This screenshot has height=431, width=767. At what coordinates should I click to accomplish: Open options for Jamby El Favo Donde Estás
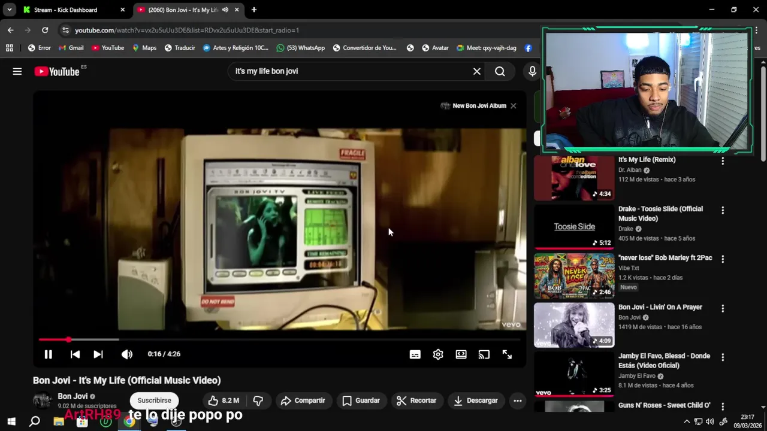pos(723,357)
